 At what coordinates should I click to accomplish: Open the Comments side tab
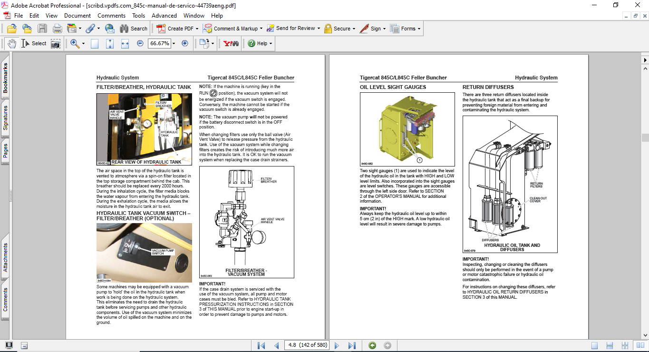[5, 300]
